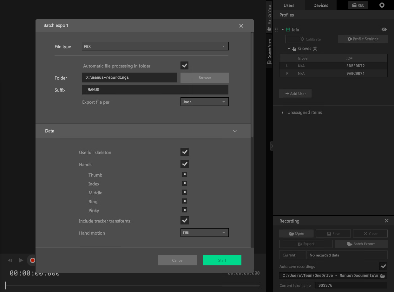This screenshot has height=292, width=394.
Task: Open Export file per User dropdown
Action: (x=204, y=102)
